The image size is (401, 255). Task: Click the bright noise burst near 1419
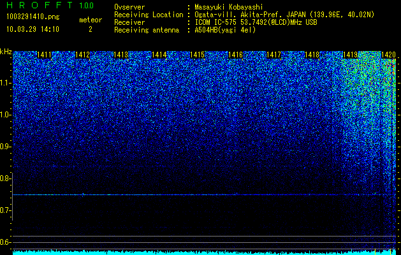368,102
